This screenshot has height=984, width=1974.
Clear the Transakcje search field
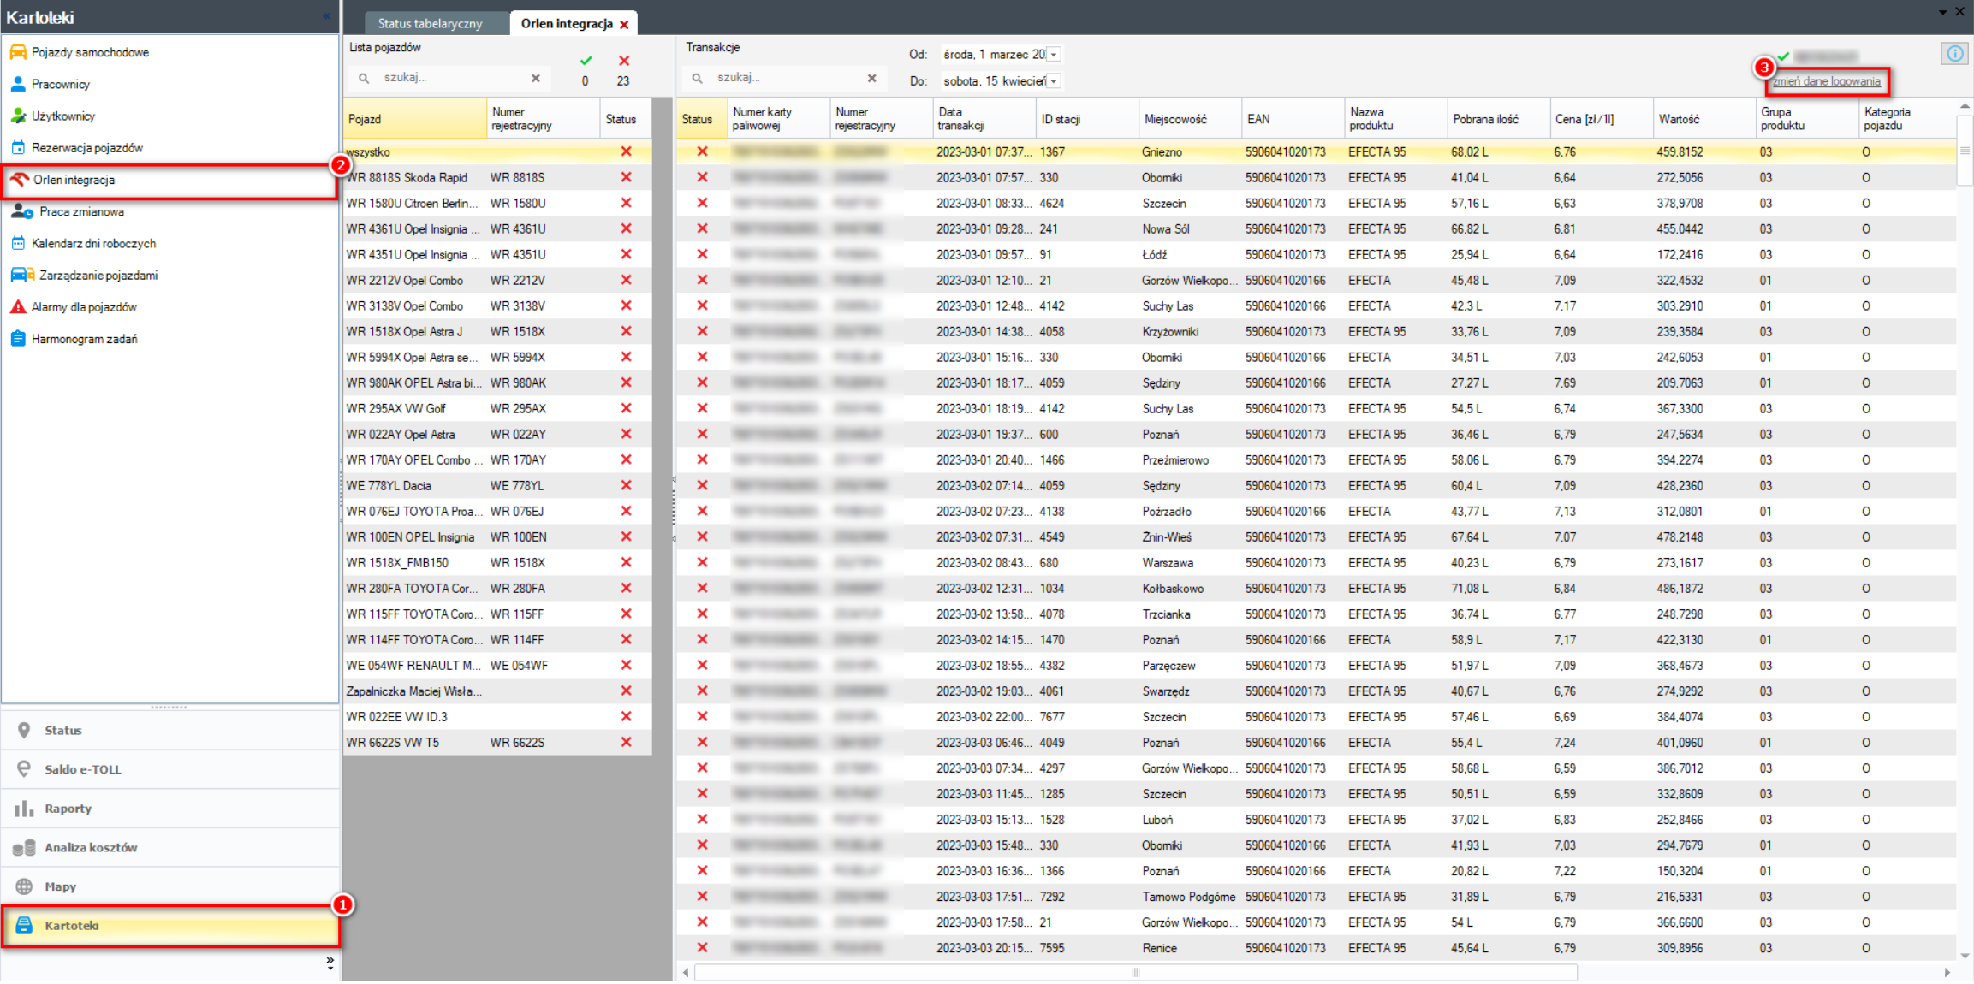[x=871, y=78]
